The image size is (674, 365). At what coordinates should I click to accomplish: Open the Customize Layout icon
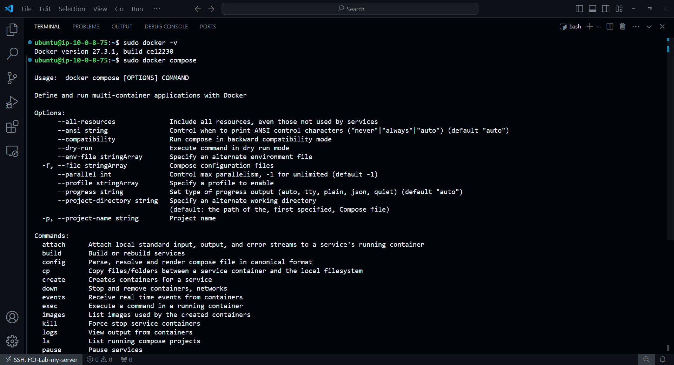coord(619,9)
